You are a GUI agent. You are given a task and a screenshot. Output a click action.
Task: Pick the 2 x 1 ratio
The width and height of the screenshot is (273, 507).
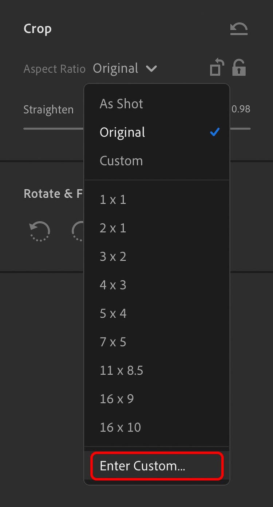tap(113, 228)
